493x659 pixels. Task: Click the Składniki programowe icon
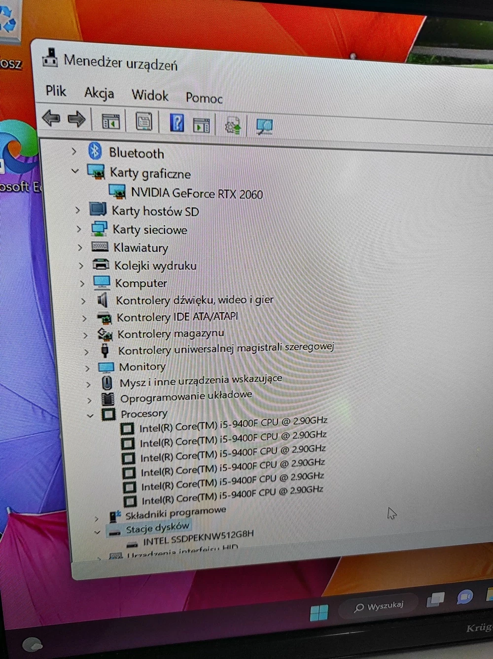point(115,516)
